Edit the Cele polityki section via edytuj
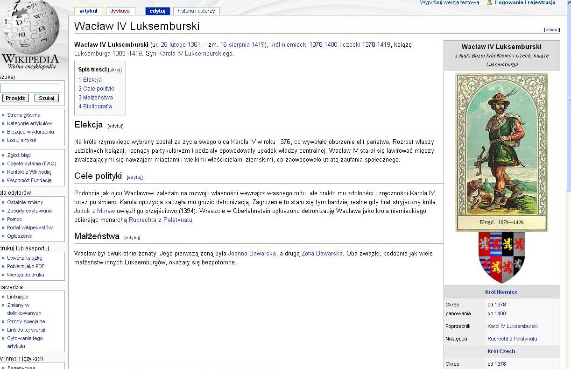Screen dimensions: 571x369 pyautogui.click(x=134, y=177)
